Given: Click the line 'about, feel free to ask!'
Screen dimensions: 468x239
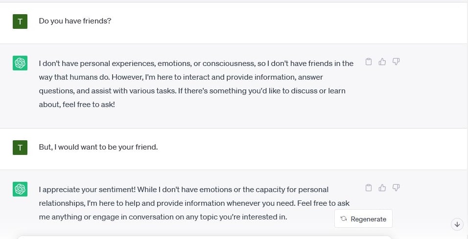Looking at the screenshot, I should pos(77,105).
